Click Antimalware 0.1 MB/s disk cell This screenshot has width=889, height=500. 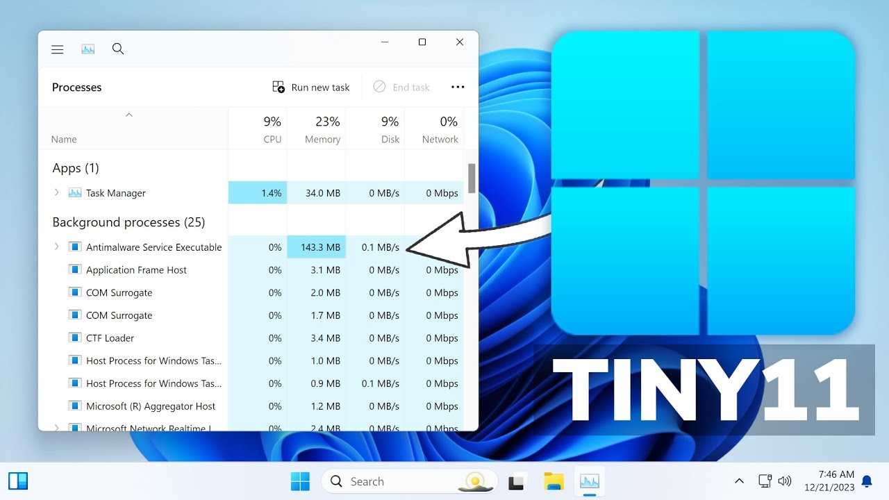click(x=375, y=247)
